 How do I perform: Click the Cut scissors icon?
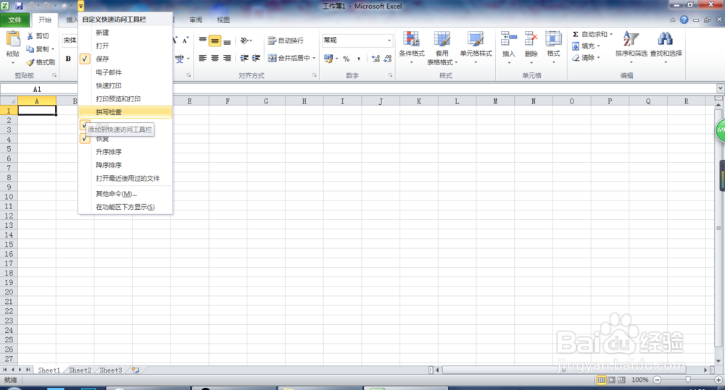point(30,35)
